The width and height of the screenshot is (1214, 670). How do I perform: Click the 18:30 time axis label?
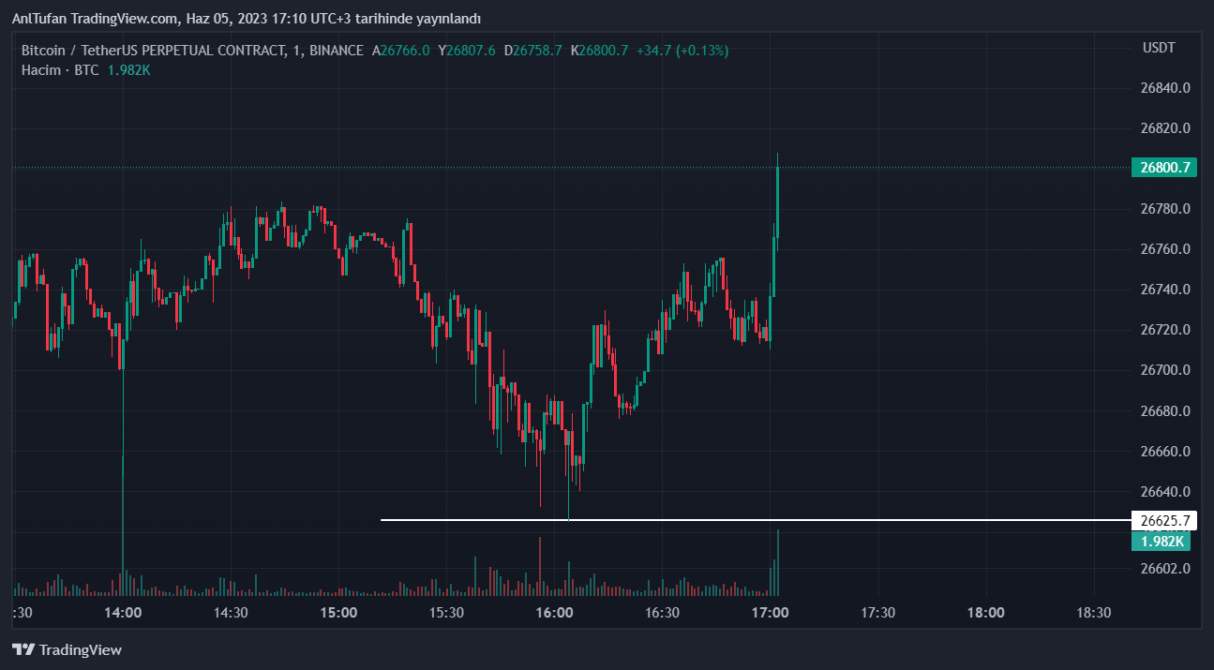click(1093, 613)
